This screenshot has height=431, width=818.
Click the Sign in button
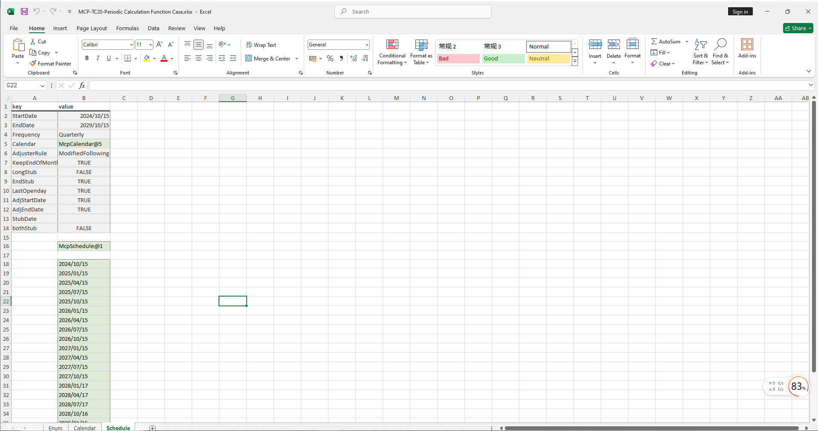click(740, 11)
